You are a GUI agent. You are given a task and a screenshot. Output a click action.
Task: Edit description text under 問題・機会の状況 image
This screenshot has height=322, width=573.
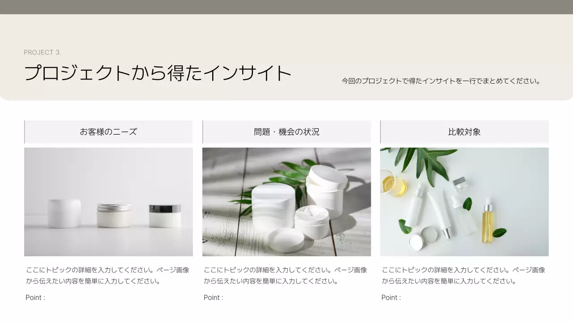pyautogui.click(x=286, y=275)
